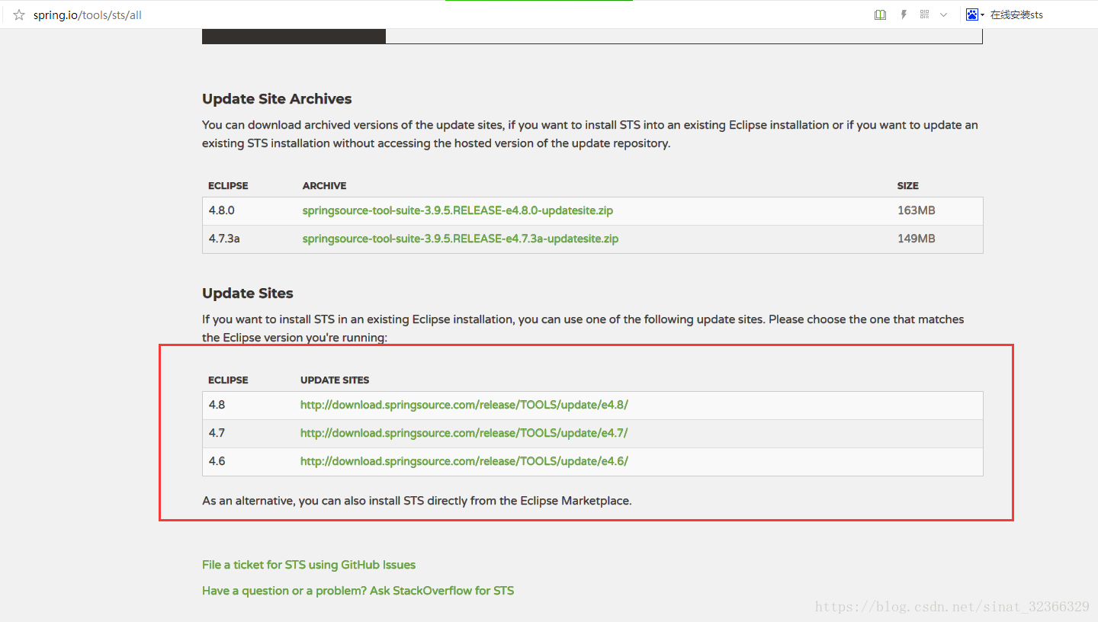
Task: Click the spring.io/tools/sts/all address field
Action: 87,15
